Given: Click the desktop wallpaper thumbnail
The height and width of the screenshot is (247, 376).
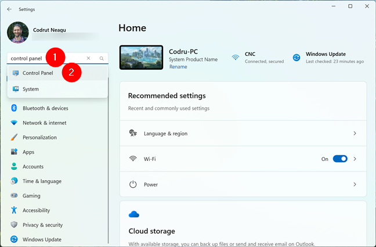Looking at the screenshot, I should point(141,58).
